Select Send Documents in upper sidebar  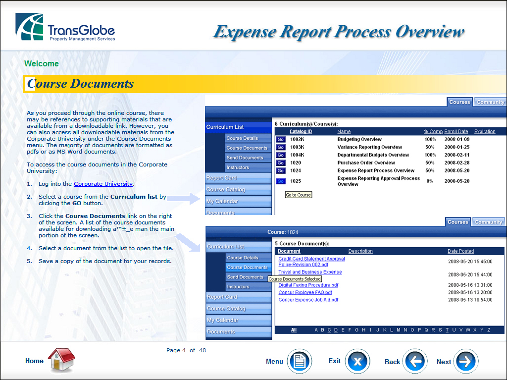(249, 158)
